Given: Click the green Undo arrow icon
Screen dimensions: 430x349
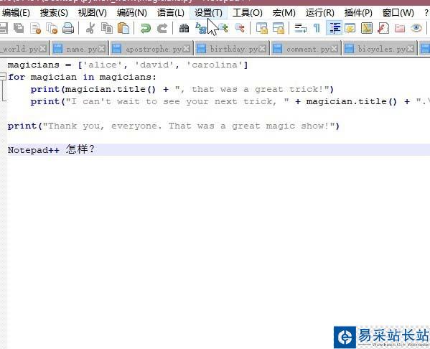Looking at the screenshot, I should [x=145, y=28].
